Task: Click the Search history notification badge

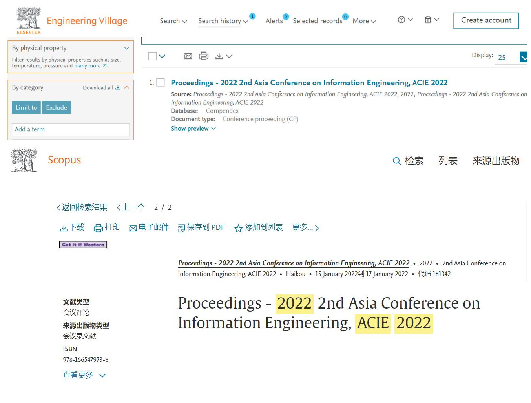Action: click(x=252, y=16)
